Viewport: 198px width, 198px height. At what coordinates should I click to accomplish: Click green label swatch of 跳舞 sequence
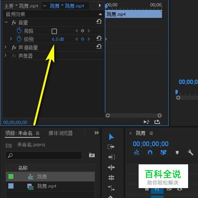click(x=11, y=177)
